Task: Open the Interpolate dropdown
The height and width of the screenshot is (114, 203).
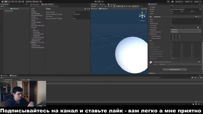Action: [x=186, y=30]
